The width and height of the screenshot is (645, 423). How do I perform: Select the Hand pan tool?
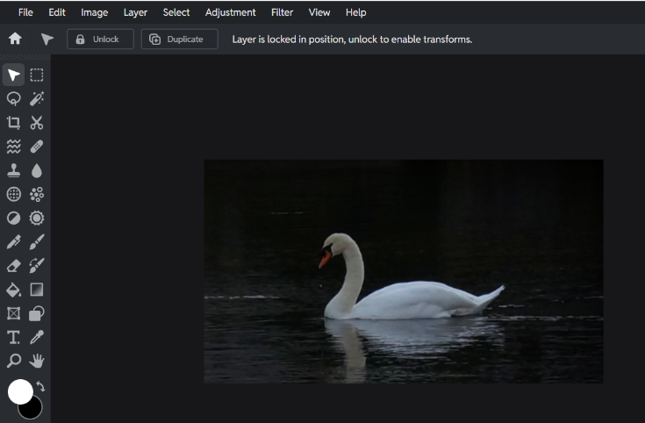37,361
